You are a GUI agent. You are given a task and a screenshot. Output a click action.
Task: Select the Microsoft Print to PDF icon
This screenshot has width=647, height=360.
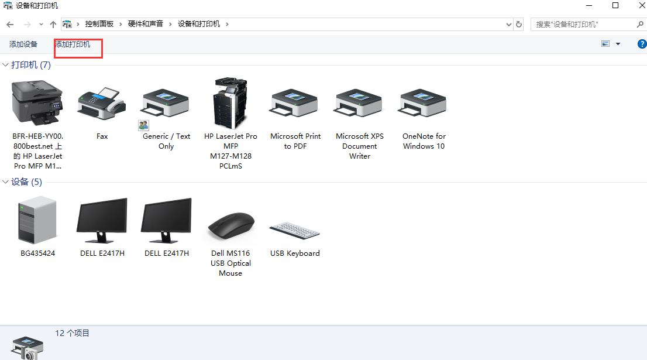click(295, 103)
